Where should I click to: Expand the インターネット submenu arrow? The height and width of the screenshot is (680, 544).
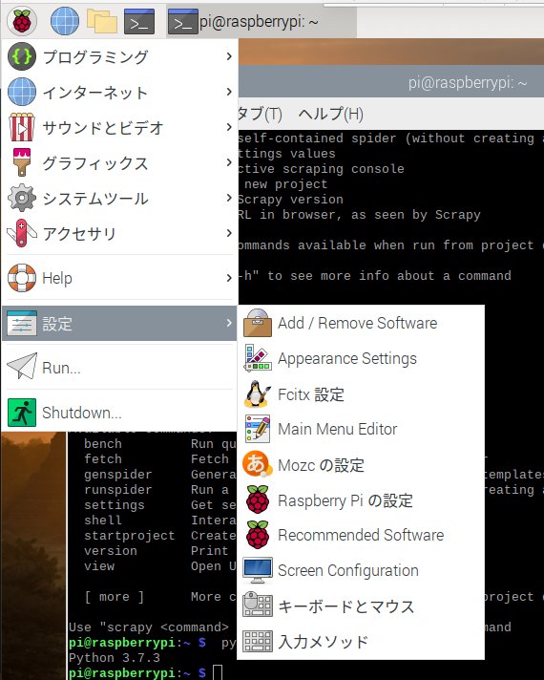click(229, 92)
